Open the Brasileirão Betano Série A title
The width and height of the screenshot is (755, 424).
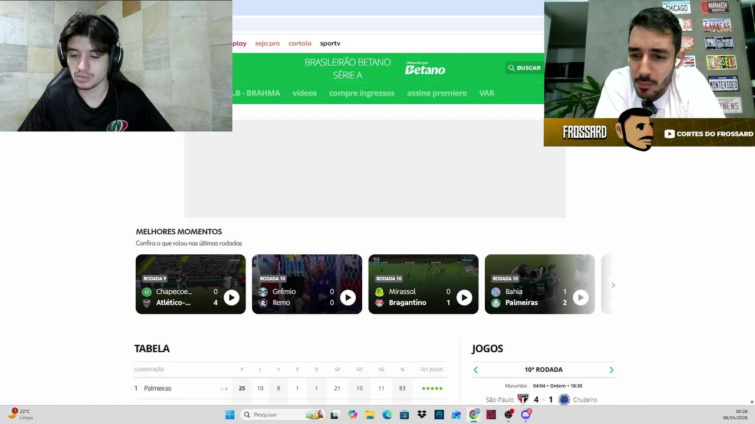point(347,68)
